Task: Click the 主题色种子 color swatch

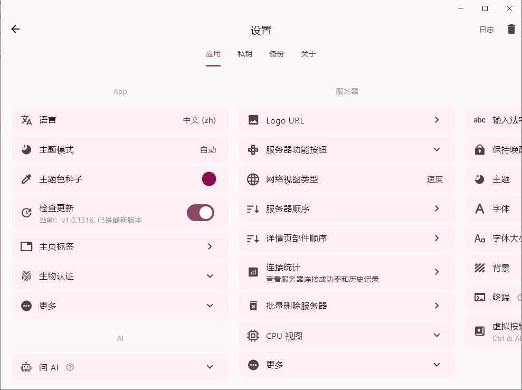Action: click(x=209, y=179)
